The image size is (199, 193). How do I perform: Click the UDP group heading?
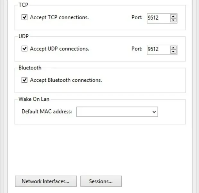point(24,37)
